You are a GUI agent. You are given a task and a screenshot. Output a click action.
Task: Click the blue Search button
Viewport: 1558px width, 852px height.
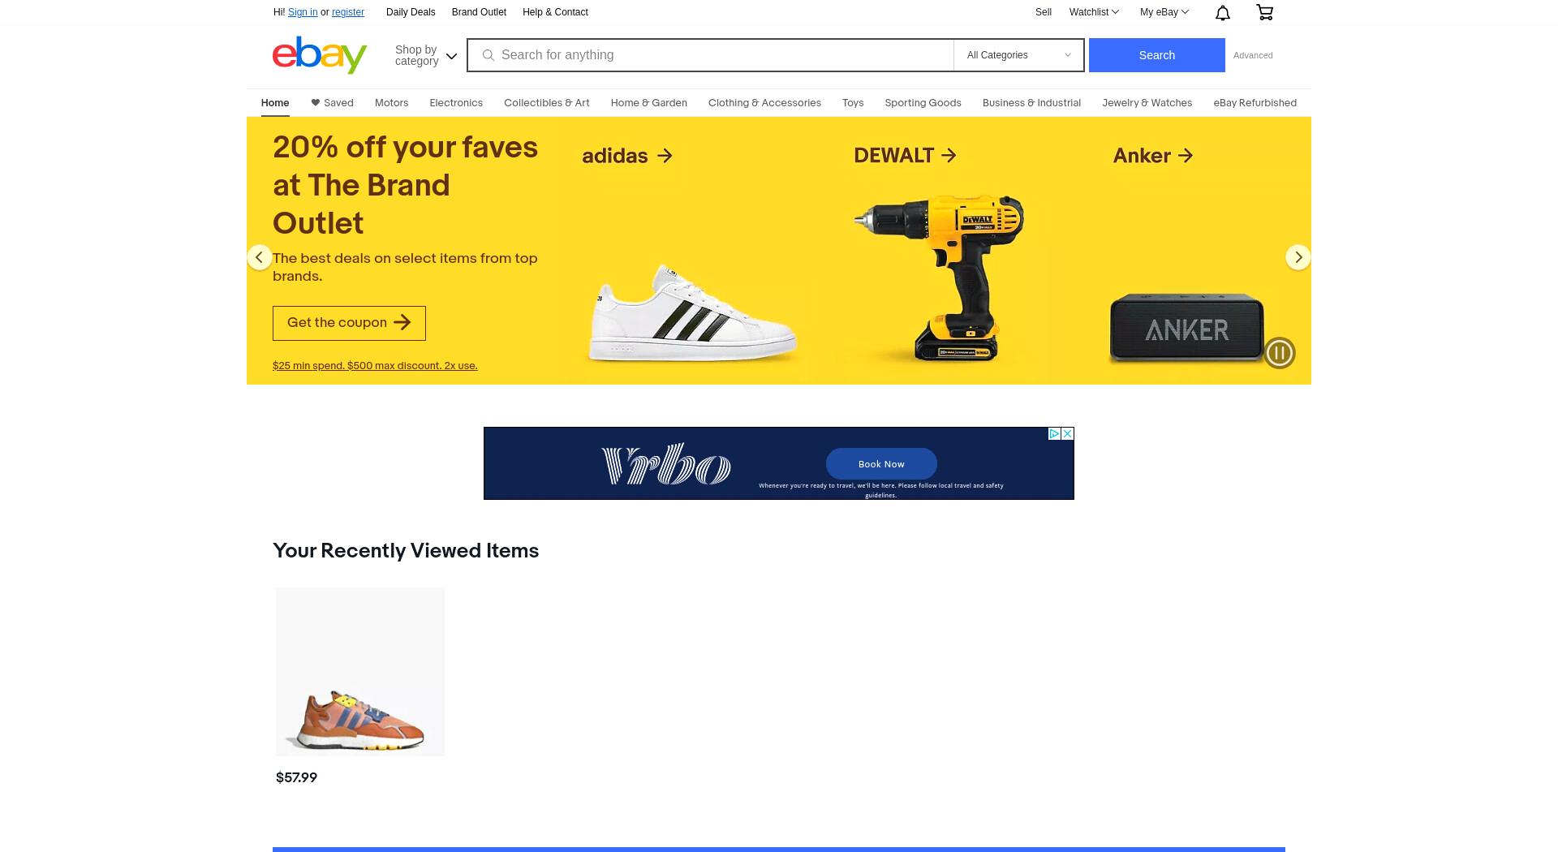1156,55
